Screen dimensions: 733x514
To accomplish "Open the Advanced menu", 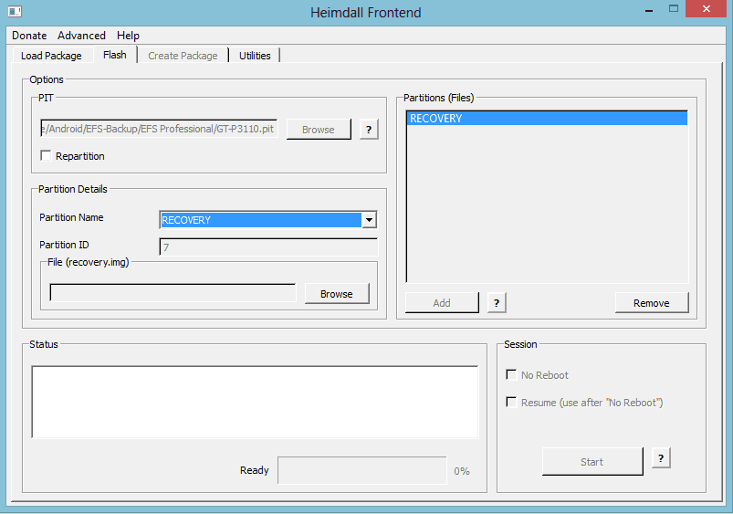I will tap(81, 36).
